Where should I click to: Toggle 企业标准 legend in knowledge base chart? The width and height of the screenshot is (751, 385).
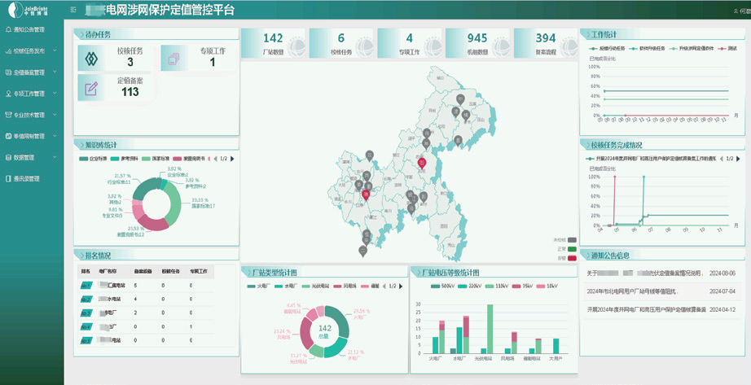pyautogui.click(x=95, y=159)
